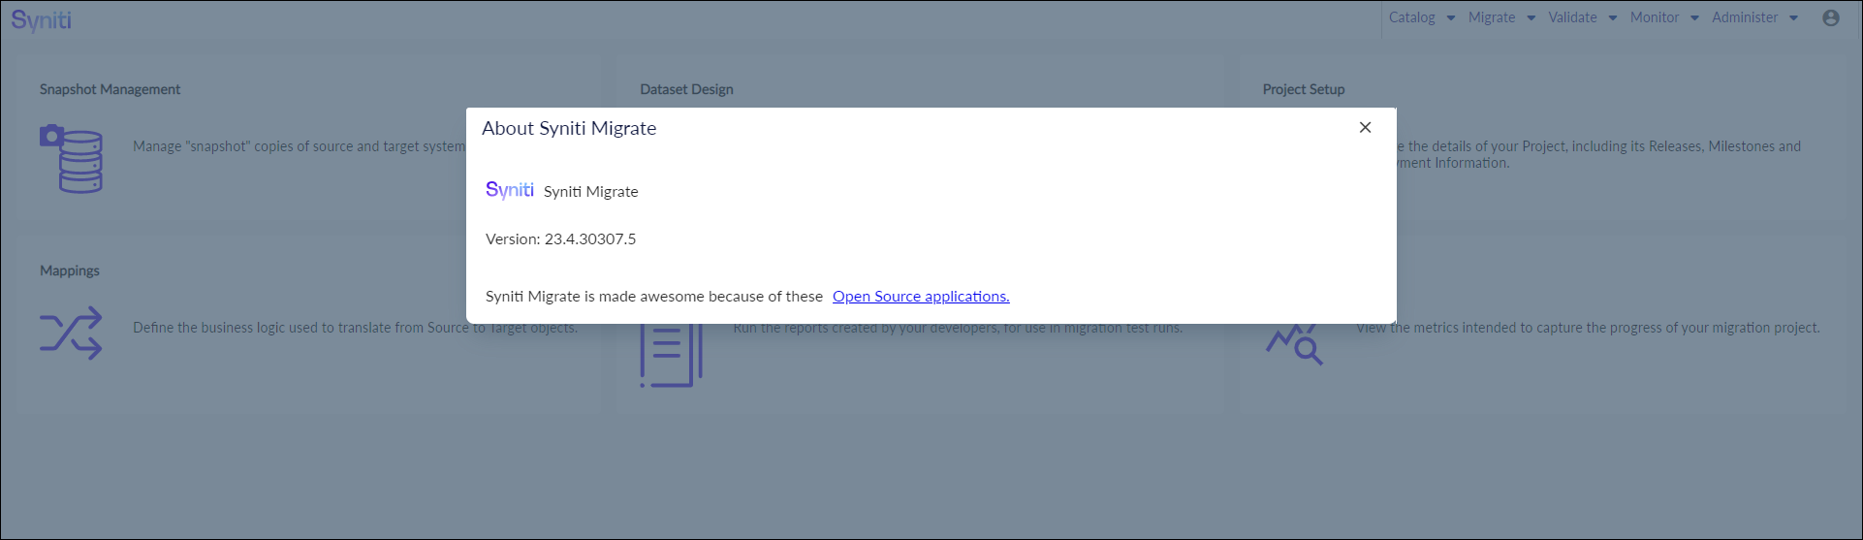Expand the Validate dropdown arrow
The width and height of the screenshot is (1863, 540).
(x=1613, y=18)
